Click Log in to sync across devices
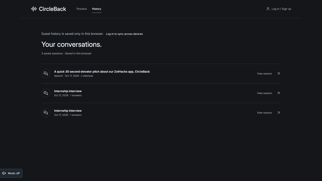 pyautogui.click(x=124, y=34)
